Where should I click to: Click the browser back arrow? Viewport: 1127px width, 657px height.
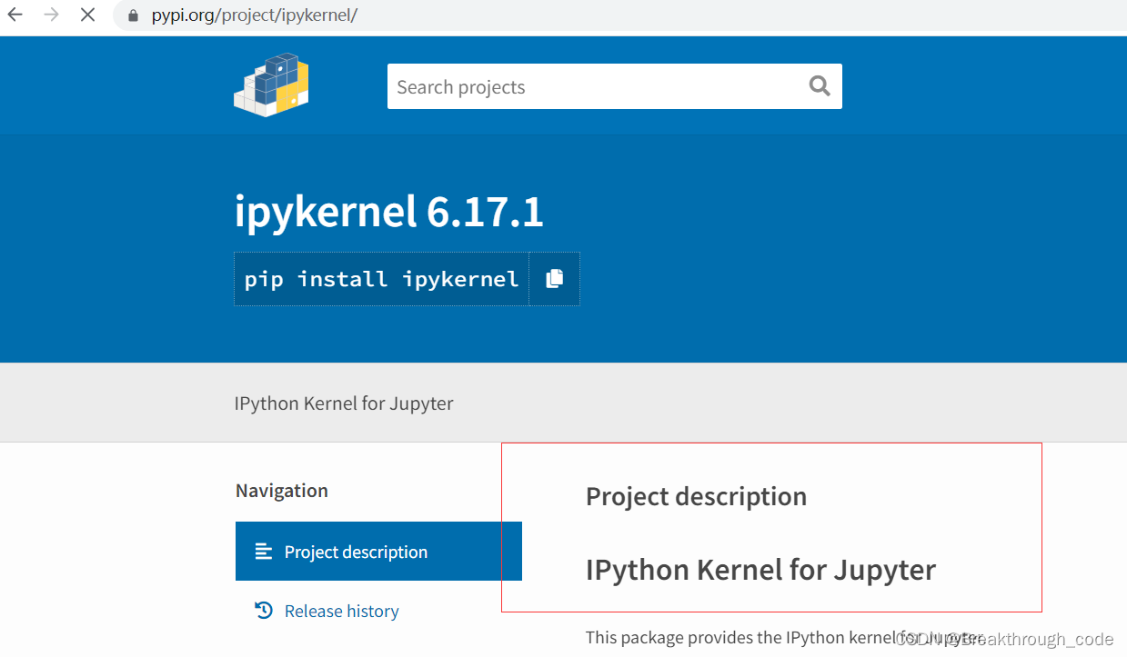coord(15,15)
